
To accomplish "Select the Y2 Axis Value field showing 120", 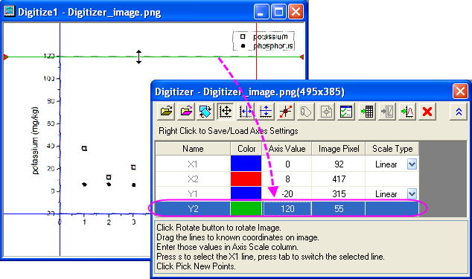I will (287, 208).
